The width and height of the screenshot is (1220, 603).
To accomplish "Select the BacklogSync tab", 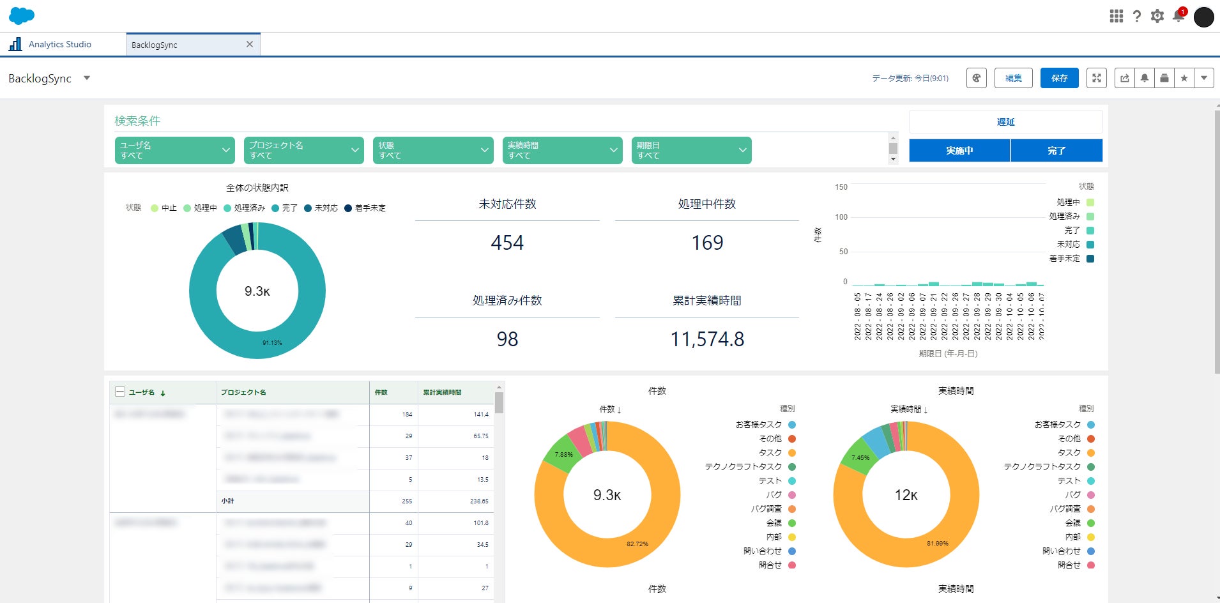I will [155, 45].
